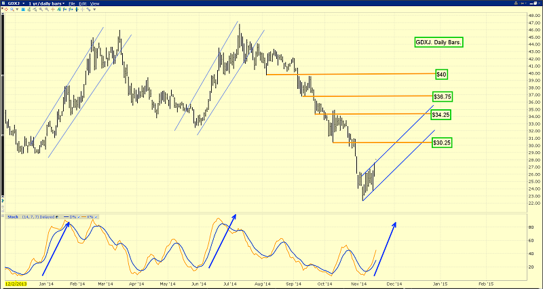Click the second gray magnifier zoom icon
The width and height of the screenshot is (543, 289).
(x=47, y=9)
